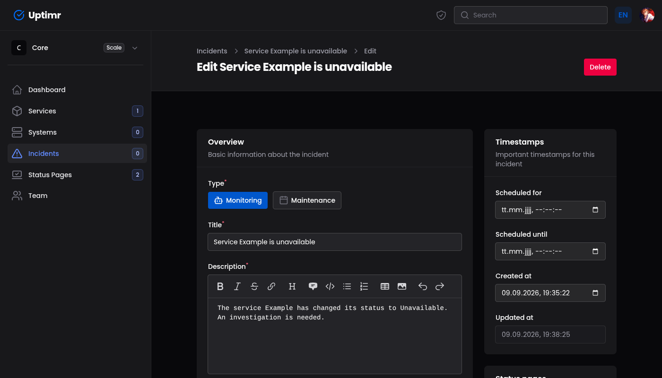Image resolution: width=662 pixels, height=378 pixels.
Task: Open Team section
Action: (x=77, y=196)
